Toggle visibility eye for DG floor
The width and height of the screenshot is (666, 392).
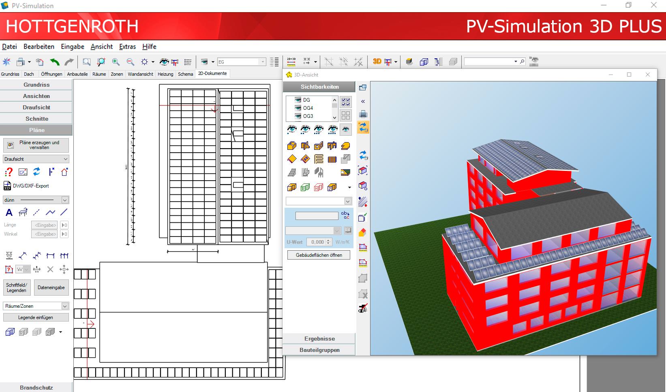298,100
